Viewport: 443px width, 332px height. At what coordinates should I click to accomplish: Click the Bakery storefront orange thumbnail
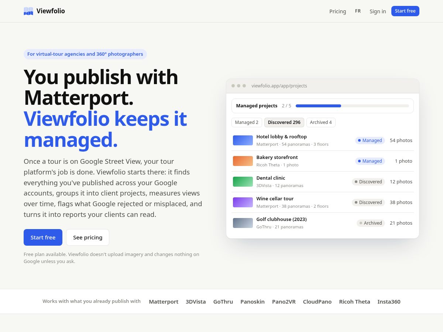click(x=243, y=161)
